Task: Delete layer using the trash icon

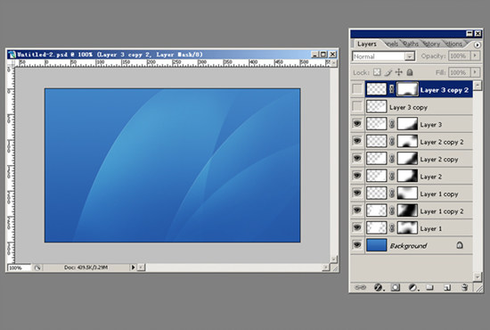Action: [465, 287]
